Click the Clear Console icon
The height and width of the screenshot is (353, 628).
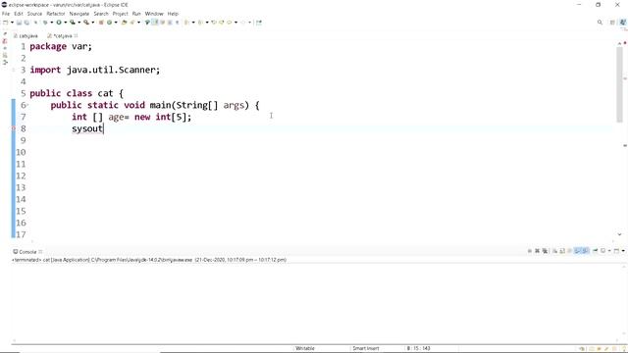coord(554,251)
